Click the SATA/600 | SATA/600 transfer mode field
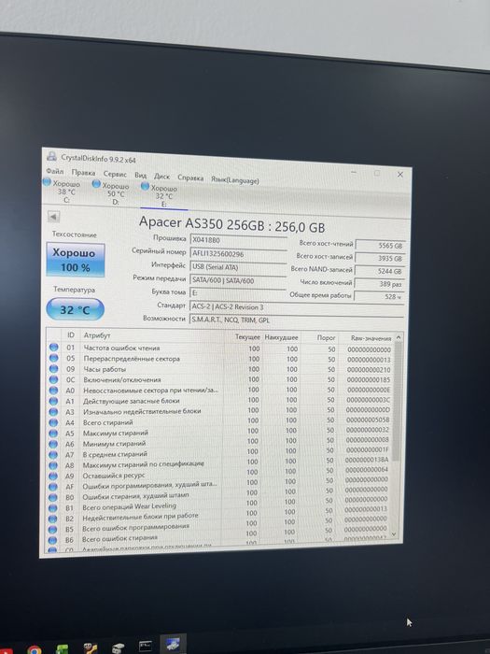The width and height of the screenshot is (490, 654). [x=238, y=280]
